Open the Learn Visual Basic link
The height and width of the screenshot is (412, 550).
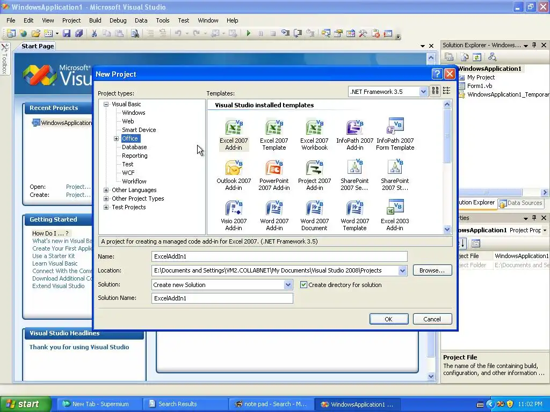(x=55, y=263)
